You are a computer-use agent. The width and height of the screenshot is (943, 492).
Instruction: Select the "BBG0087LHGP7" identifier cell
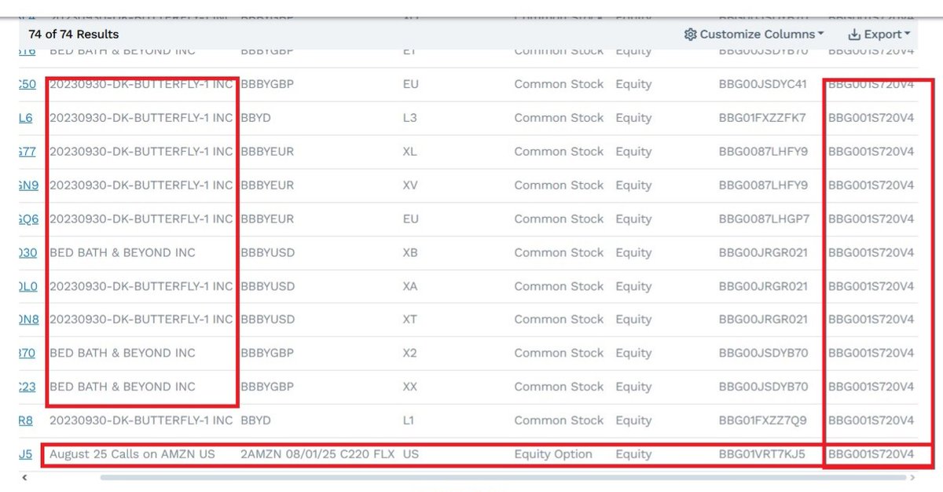pos(764,219)
